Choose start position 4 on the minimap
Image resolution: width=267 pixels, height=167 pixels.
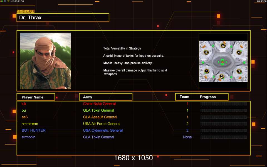pyautogui.click(x=239, y=52)
